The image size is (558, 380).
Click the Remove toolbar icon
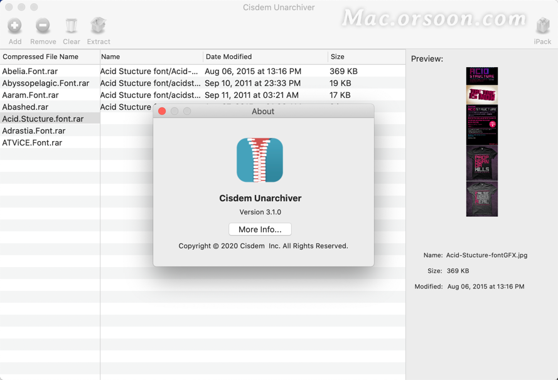click(43, 26)
